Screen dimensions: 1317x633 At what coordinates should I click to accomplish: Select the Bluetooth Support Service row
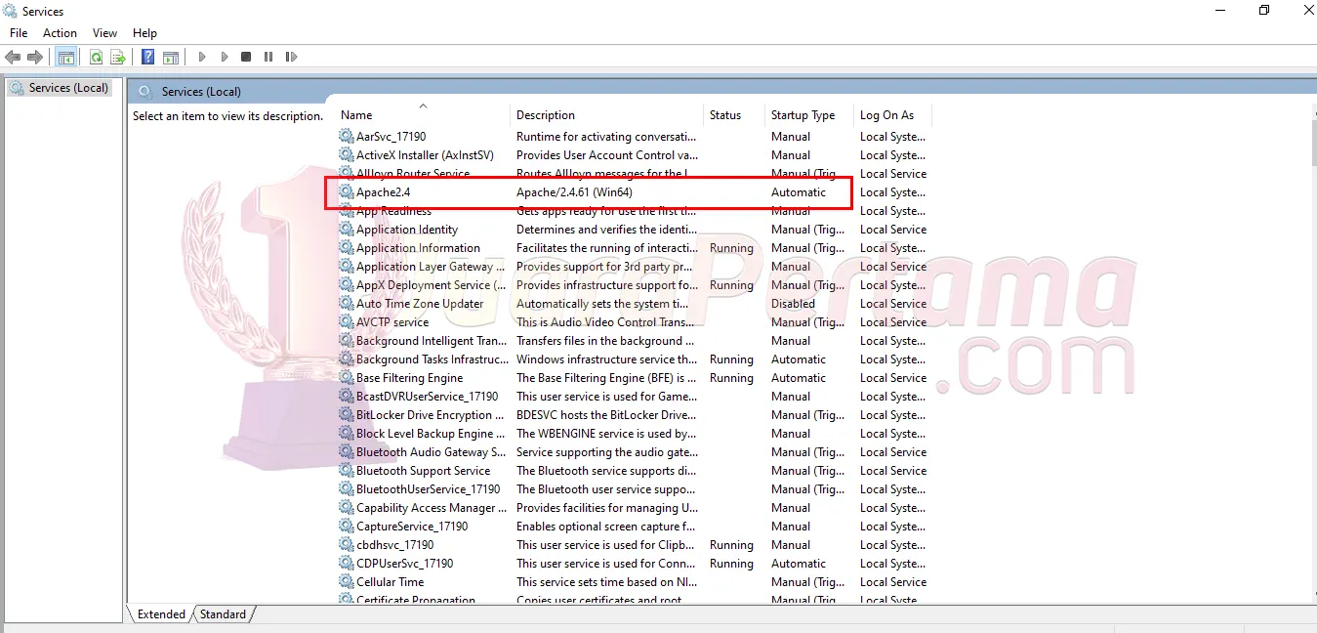[x=423, y=471]
